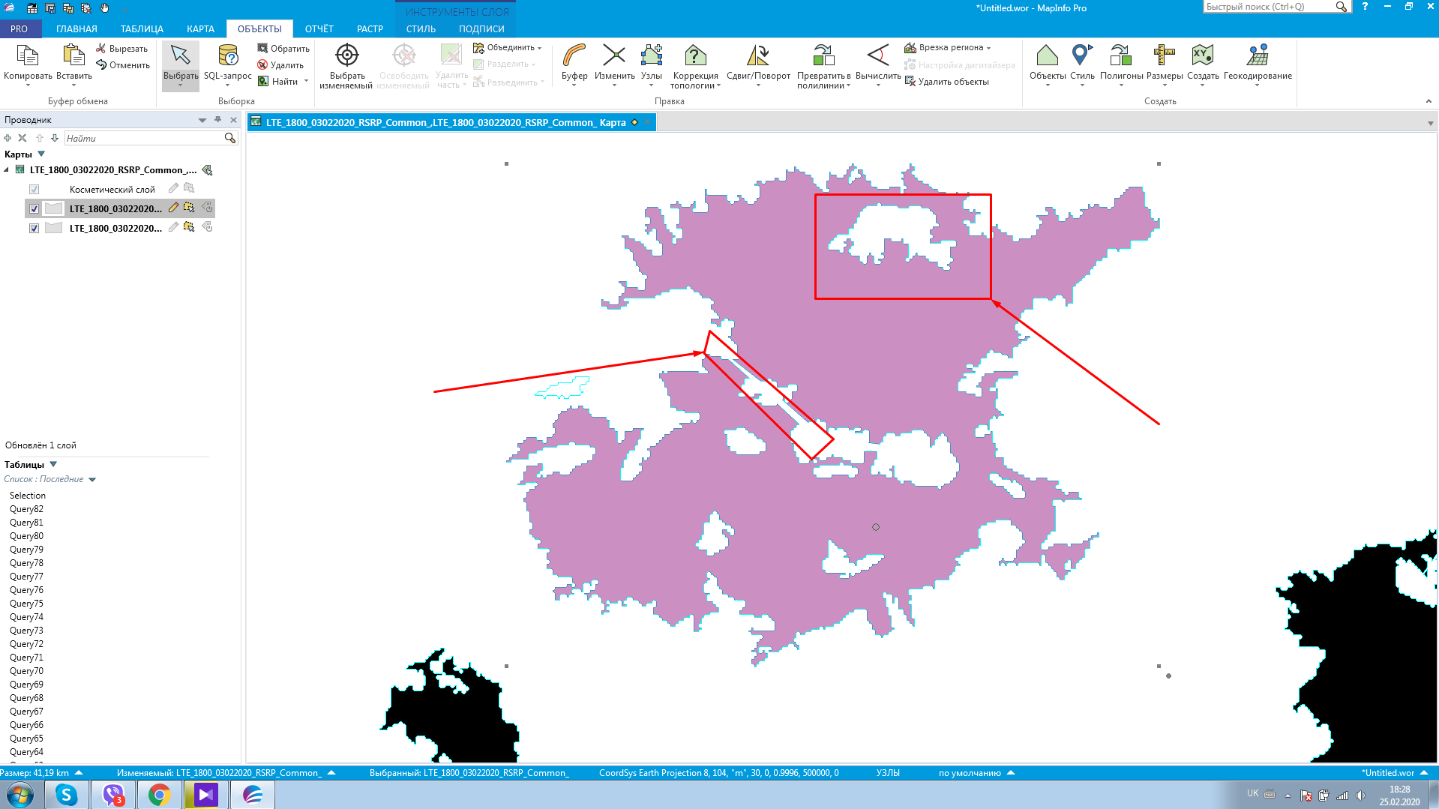Screen dimensions: 1439x809
Task: Click the Delete (Удалить) selection button
Action: 280,65
